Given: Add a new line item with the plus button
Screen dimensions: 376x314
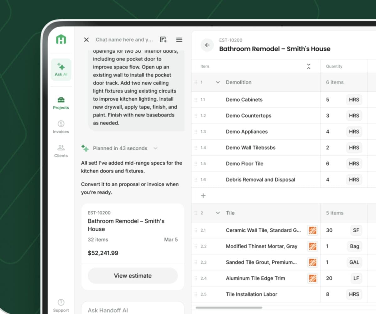Looking at the screenshot, I should (203, 195).
